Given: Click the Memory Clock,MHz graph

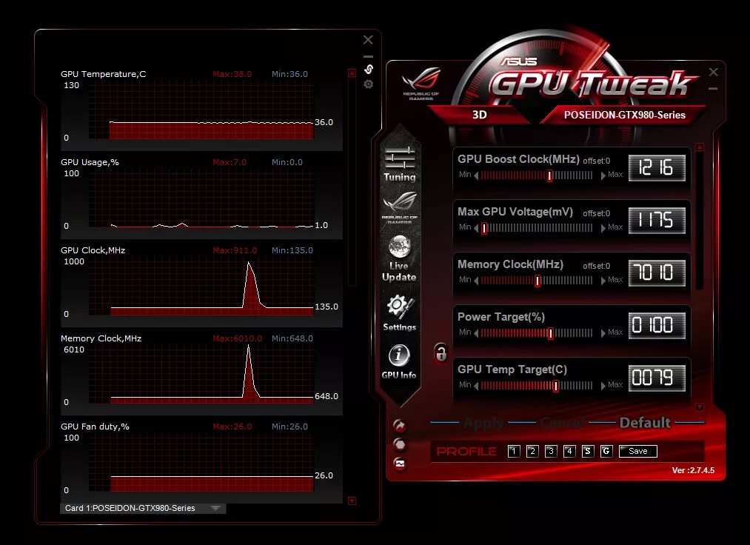Looking at the screenshot, I should (201, 375).
